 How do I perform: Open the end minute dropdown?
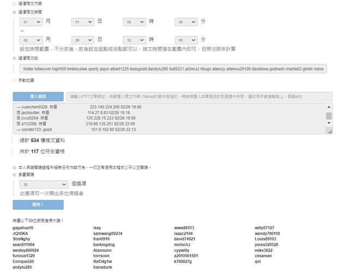pos(186,40)
